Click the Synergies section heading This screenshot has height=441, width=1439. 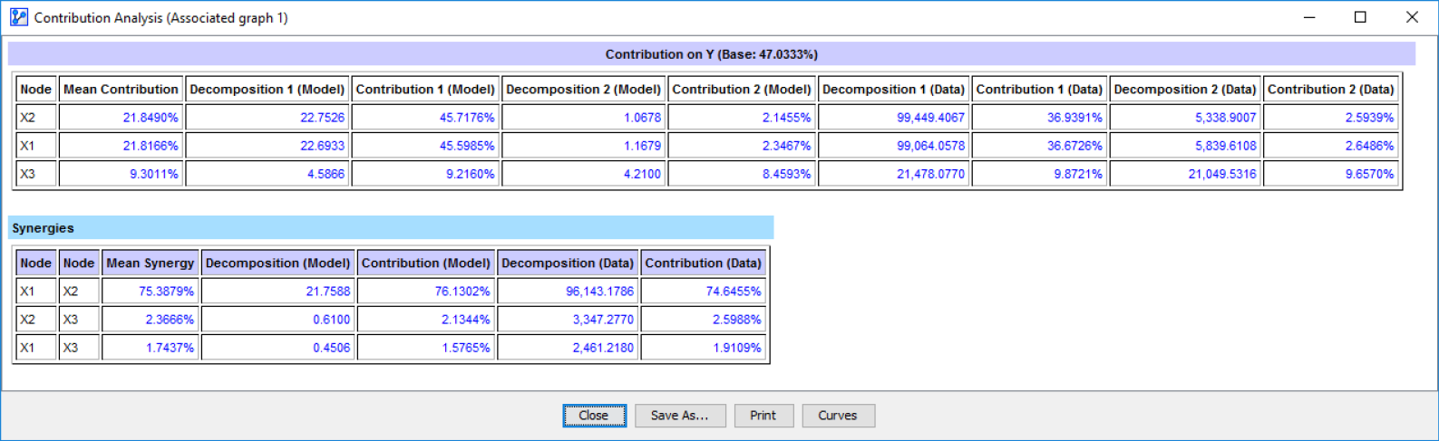[x=44, y=228]
